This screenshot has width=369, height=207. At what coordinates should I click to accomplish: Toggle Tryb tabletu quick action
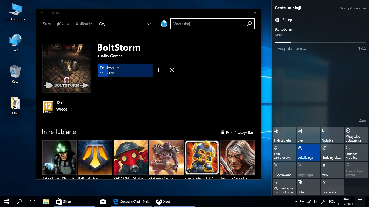coord(284,135)
